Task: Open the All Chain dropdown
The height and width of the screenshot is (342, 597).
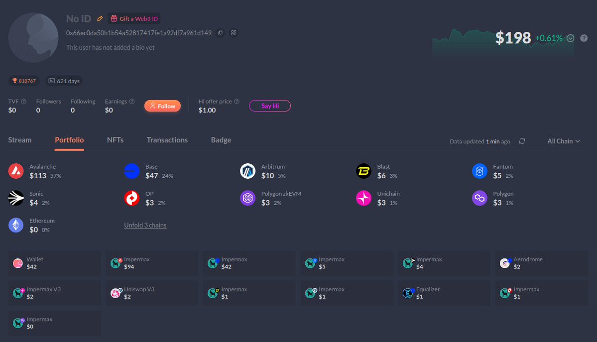Action: tap(564, 141)
